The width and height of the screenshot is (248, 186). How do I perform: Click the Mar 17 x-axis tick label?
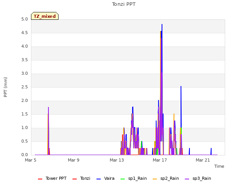click(x=160, y=160)
